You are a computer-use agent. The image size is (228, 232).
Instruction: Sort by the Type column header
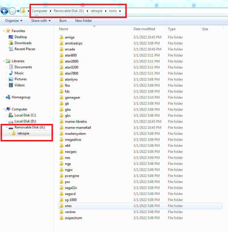(x=172, y=29)
